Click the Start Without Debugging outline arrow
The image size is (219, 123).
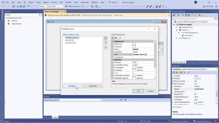83,6
